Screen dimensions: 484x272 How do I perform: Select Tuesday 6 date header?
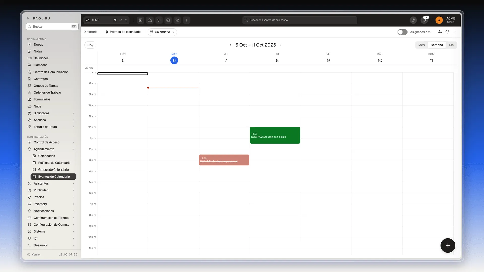(x=174, y=60)
